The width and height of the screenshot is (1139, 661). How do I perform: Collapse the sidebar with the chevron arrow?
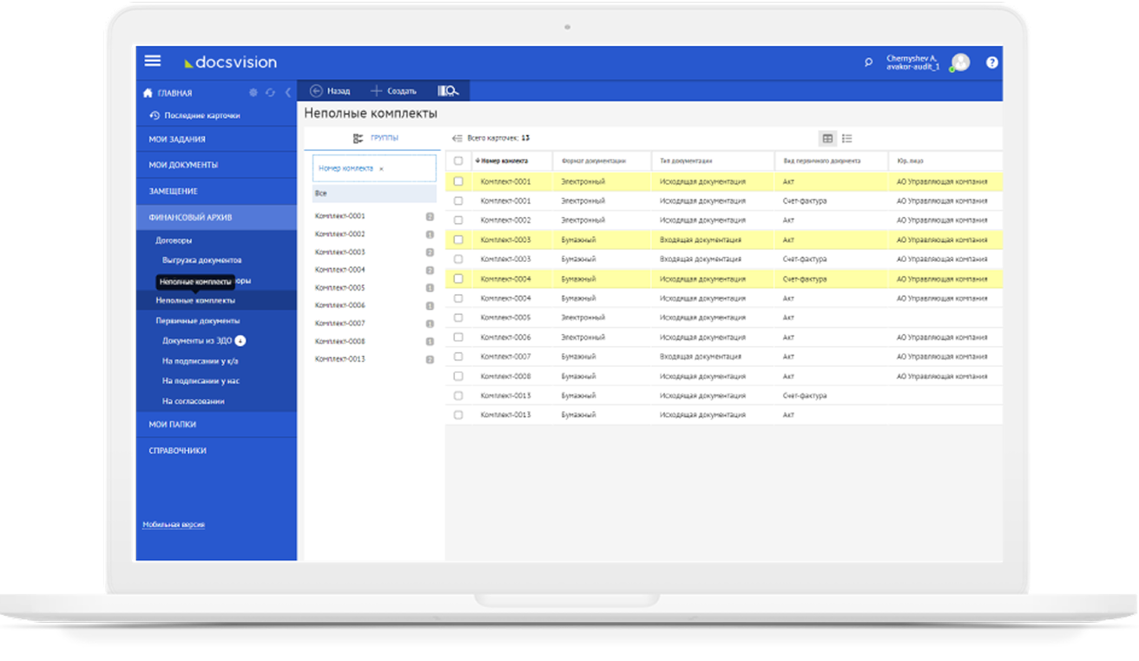pos(287,93)
